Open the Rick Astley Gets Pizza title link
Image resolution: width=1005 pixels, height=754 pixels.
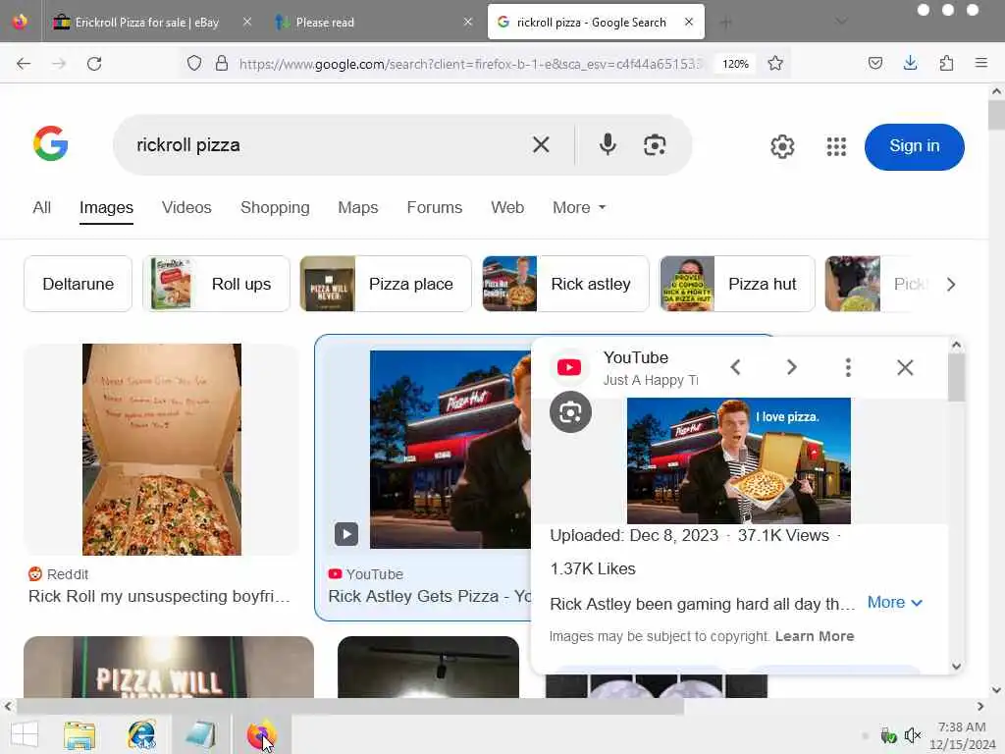tap(430, 596)
